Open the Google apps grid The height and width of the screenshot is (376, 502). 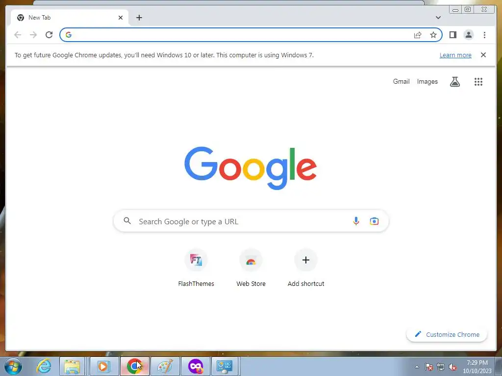click(478, 82)
